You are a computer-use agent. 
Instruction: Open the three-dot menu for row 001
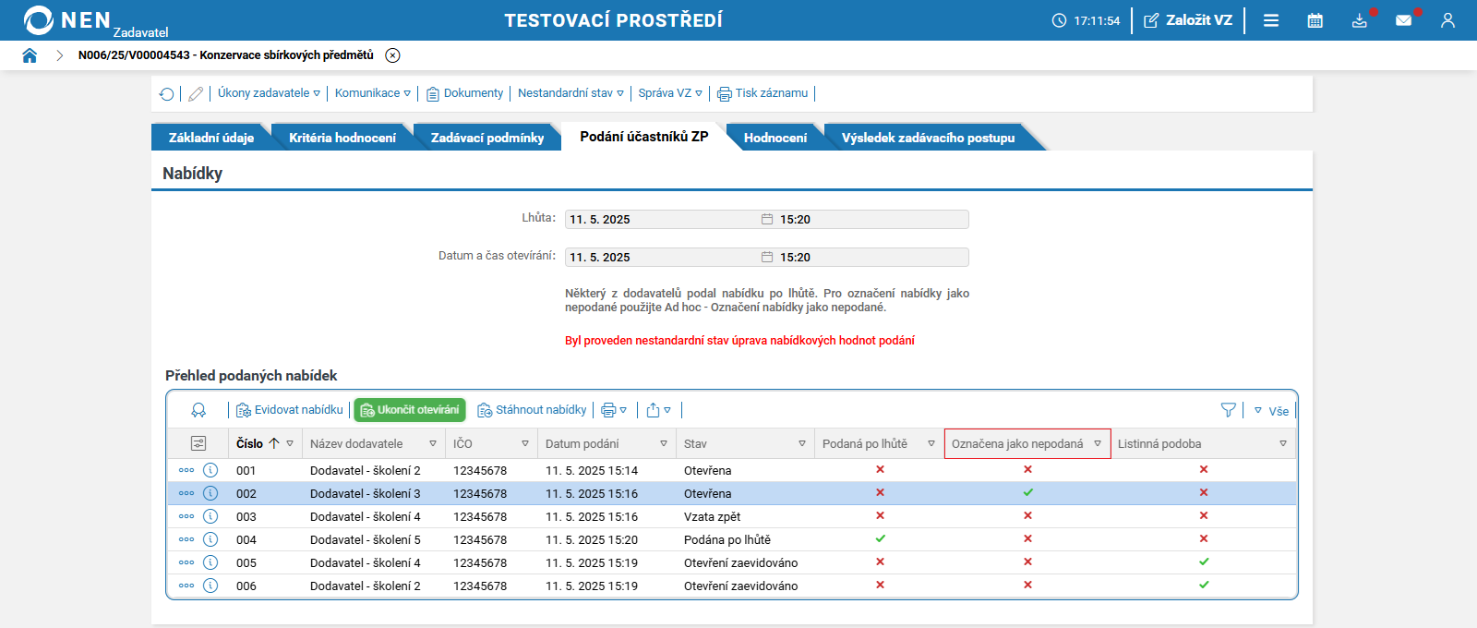click(186, 470)
